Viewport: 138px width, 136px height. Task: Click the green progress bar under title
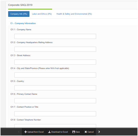30,9
